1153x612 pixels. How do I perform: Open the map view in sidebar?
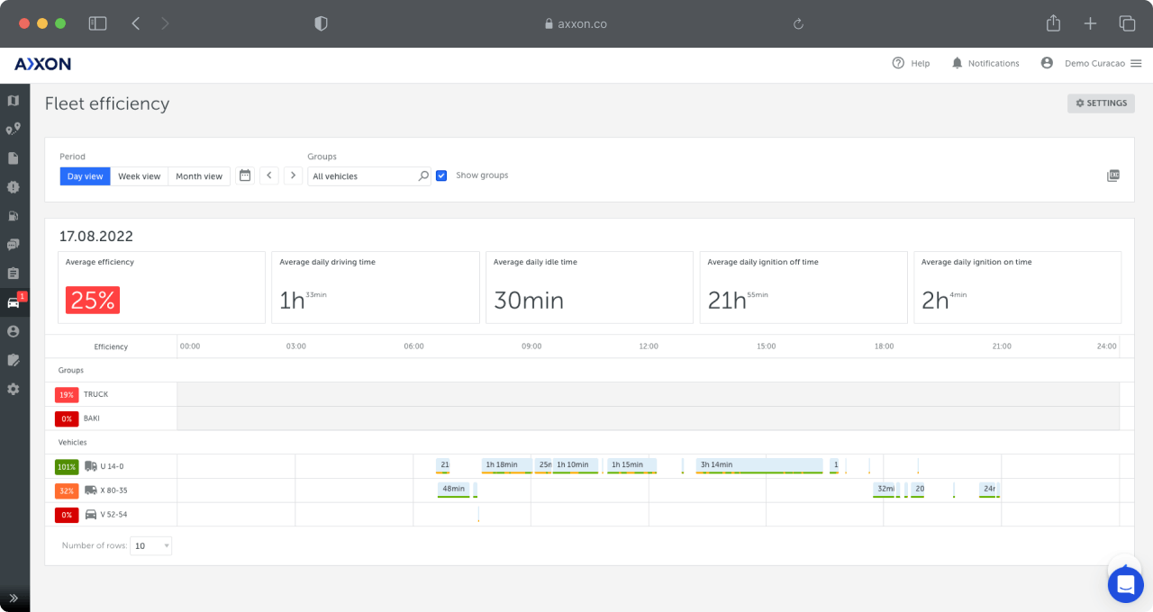(x=13, y=101)
